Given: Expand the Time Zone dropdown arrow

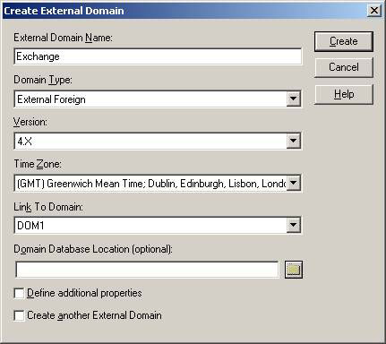Looking at the screenshot, I should click(x=294, y=183).
